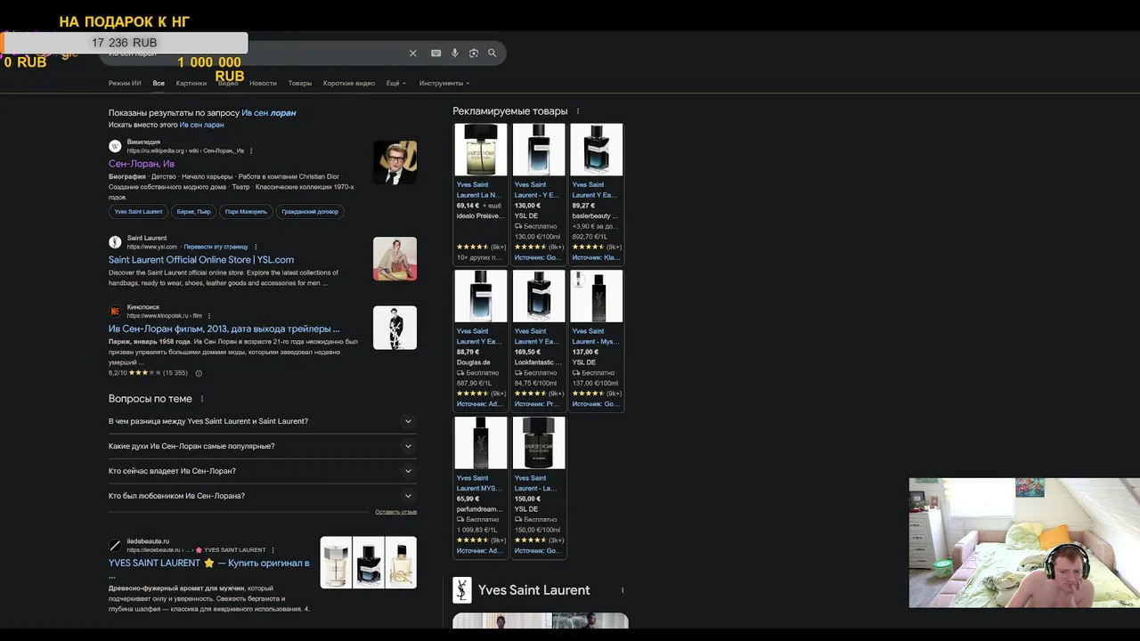The height and width of the screenshot is (641, 1140).
Task: Expand 'Какие духи Ив Сен-Лоран самые популярные?'
Action: tap(262, 446)
